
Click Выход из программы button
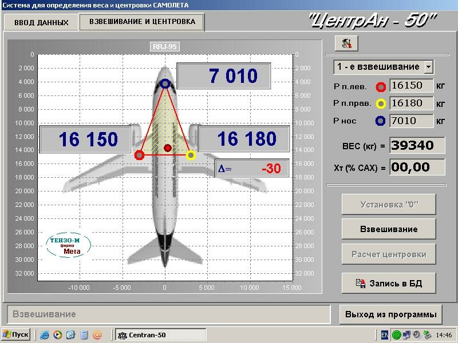(391, 314)
